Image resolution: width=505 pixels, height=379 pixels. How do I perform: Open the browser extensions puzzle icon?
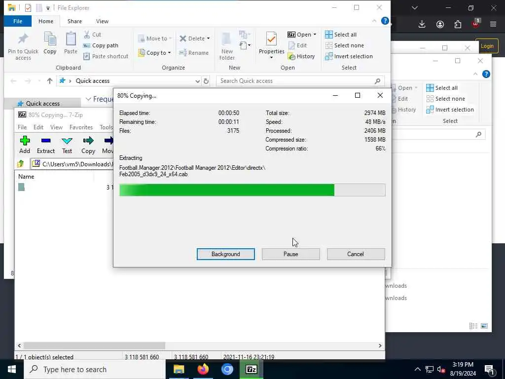tap(458, 24)
